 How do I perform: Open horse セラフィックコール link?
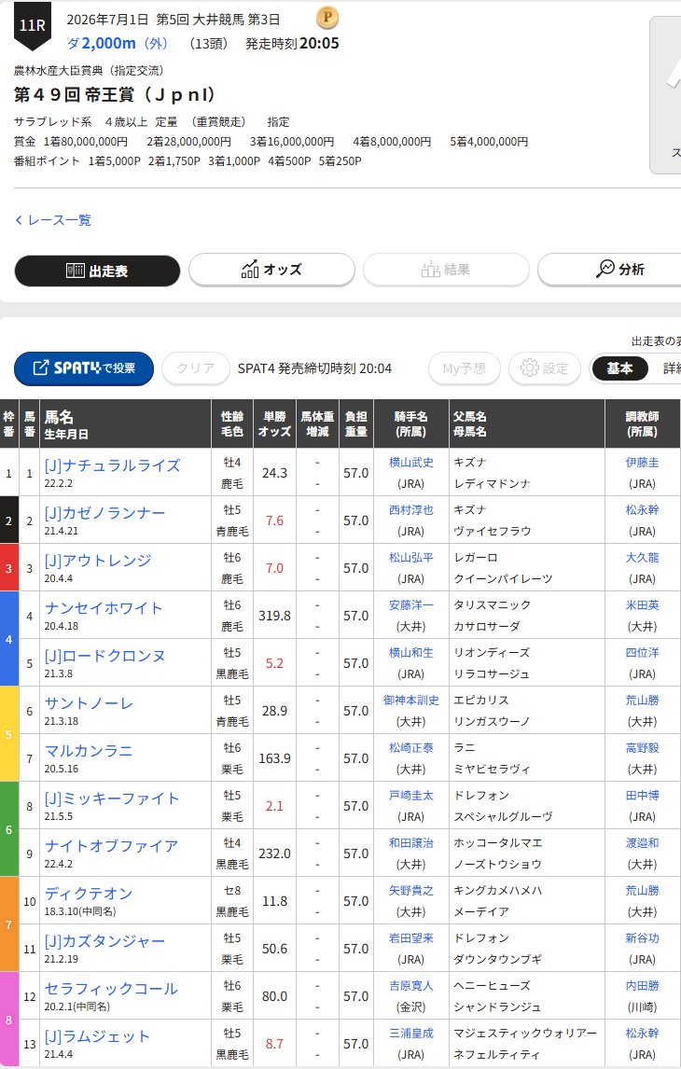[111, 989]
